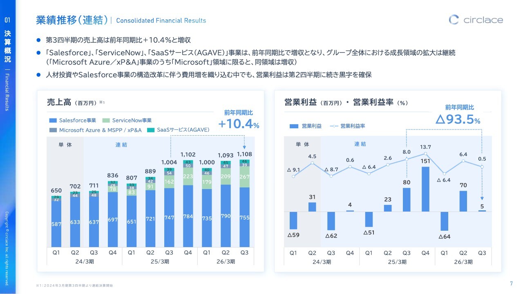Select the Salesforce事業 blue legend marker
Viewport: 523px width, 294px height.
(x=53, y=120)
